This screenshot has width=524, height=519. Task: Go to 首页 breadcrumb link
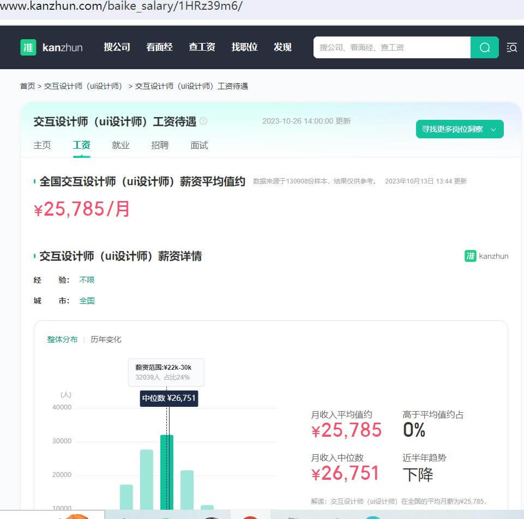(27, 86)
